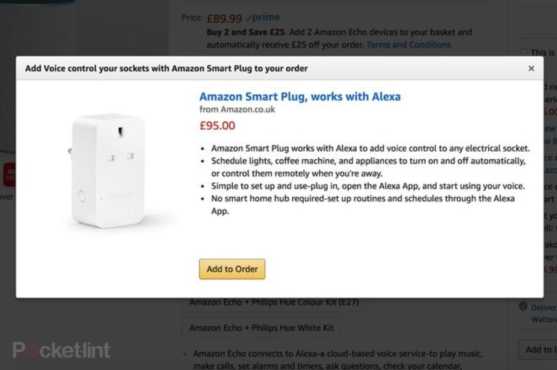Open the Amazon Smart Plug product page link

coord(299,97)
